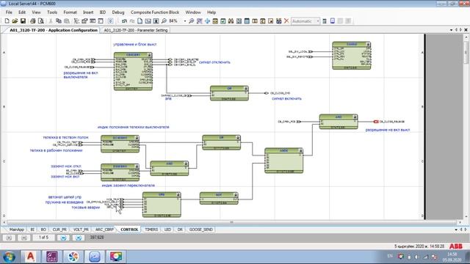Click the Print toolbar icon
The height and width of the screenshot is (264, 470).
(32, 21)
